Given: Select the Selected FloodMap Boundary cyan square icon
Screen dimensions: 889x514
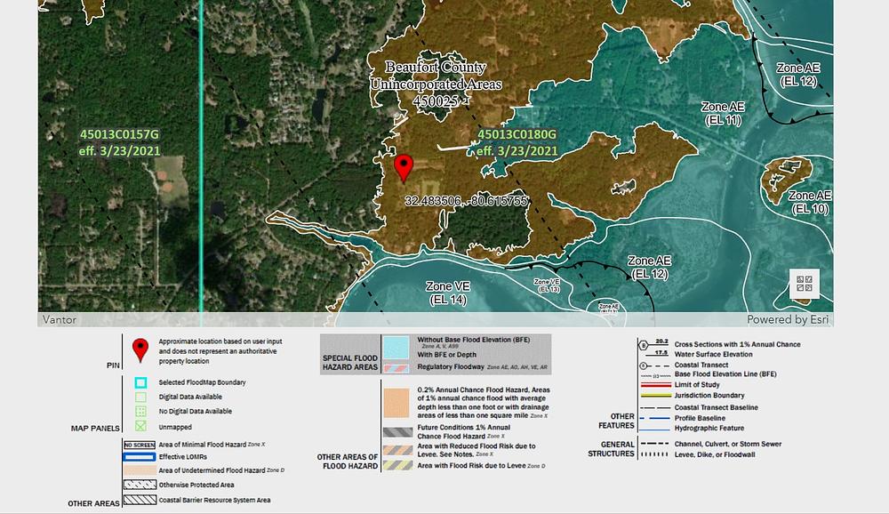Looking at the screenshot, I should 140,382.
